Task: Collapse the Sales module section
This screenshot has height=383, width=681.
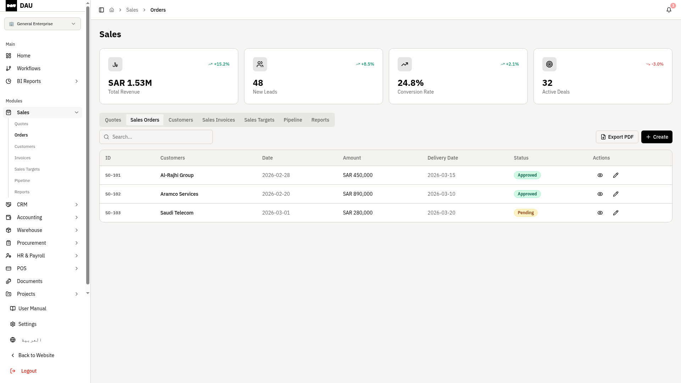Action: pos(77,112)
